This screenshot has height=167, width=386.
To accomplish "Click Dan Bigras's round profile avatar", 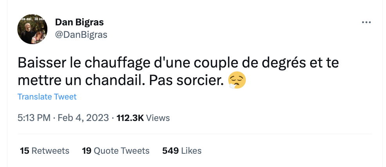I will pyautogui.click(x=32, y=29).
